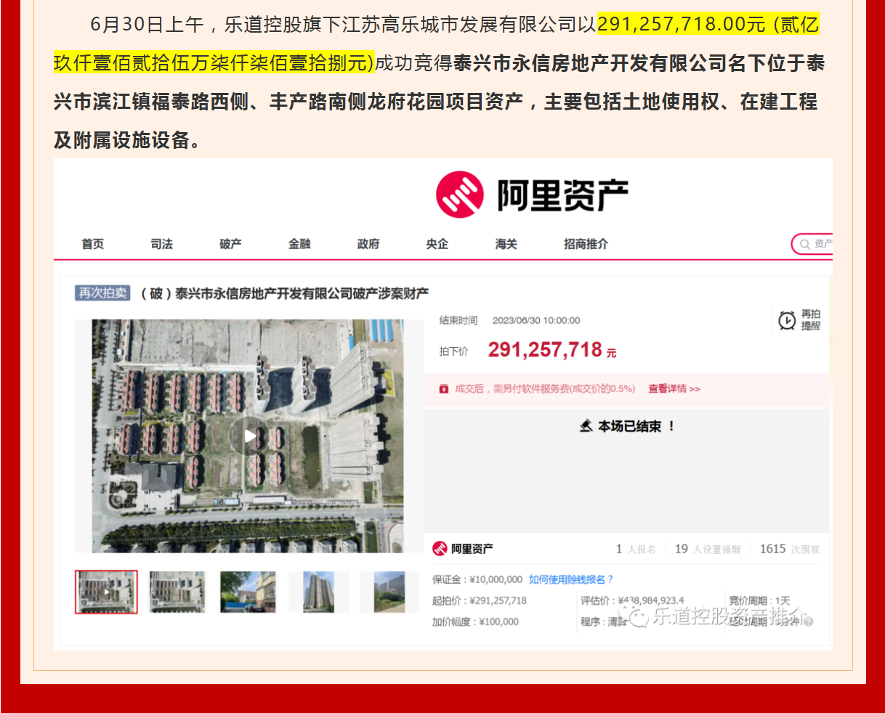Select the high-rise tower thumbnail
Viewport: 885px width, 713px height.
click(x=318, y=592)
